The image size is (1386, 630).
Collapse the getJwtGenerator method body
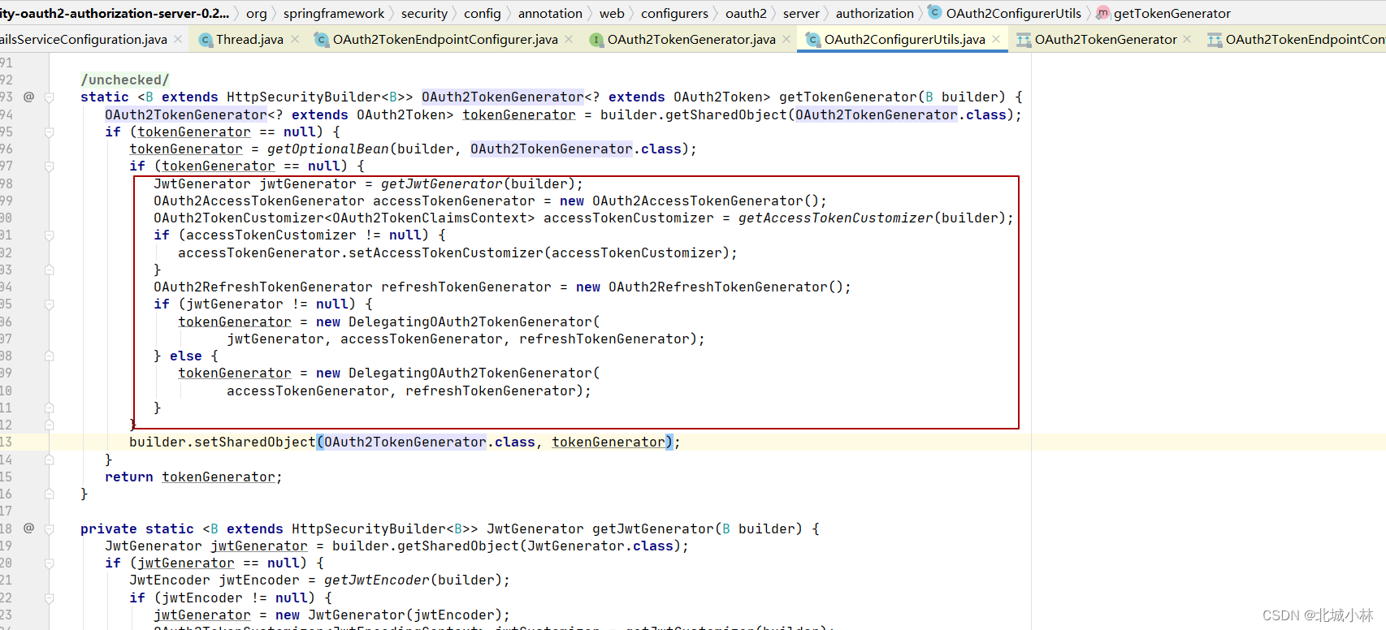[x=50, y=529]
